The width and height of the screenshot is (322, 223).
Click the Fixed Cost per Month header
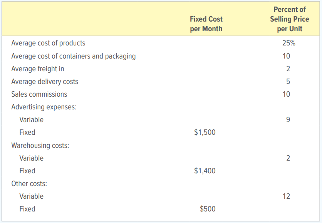[206, 24]
